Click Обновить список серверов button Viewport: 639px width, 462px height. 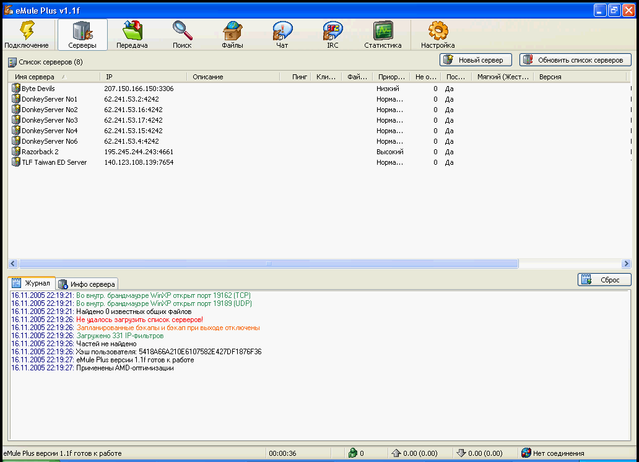(575, 60)
